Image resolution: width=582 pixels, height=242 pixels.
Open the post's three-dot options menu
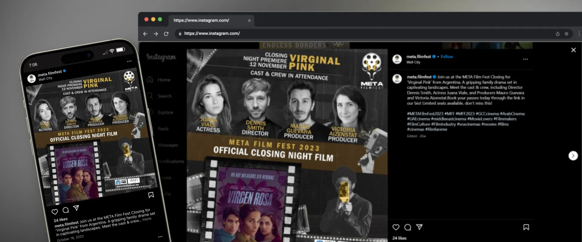tap(525, 59)
